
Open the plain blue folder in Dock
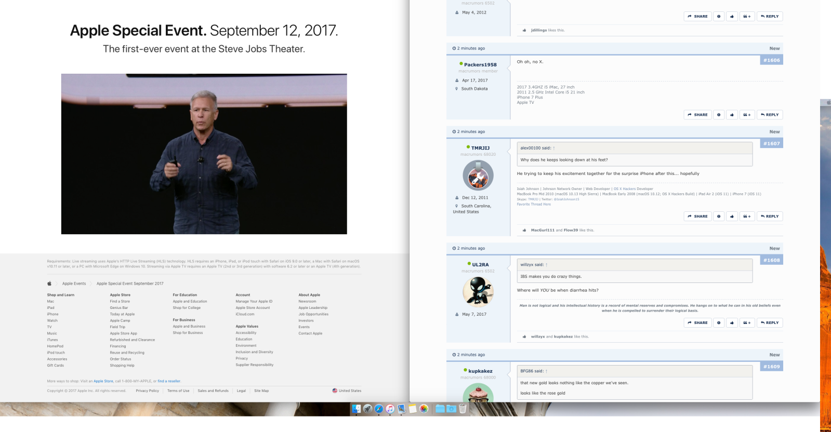440,409
